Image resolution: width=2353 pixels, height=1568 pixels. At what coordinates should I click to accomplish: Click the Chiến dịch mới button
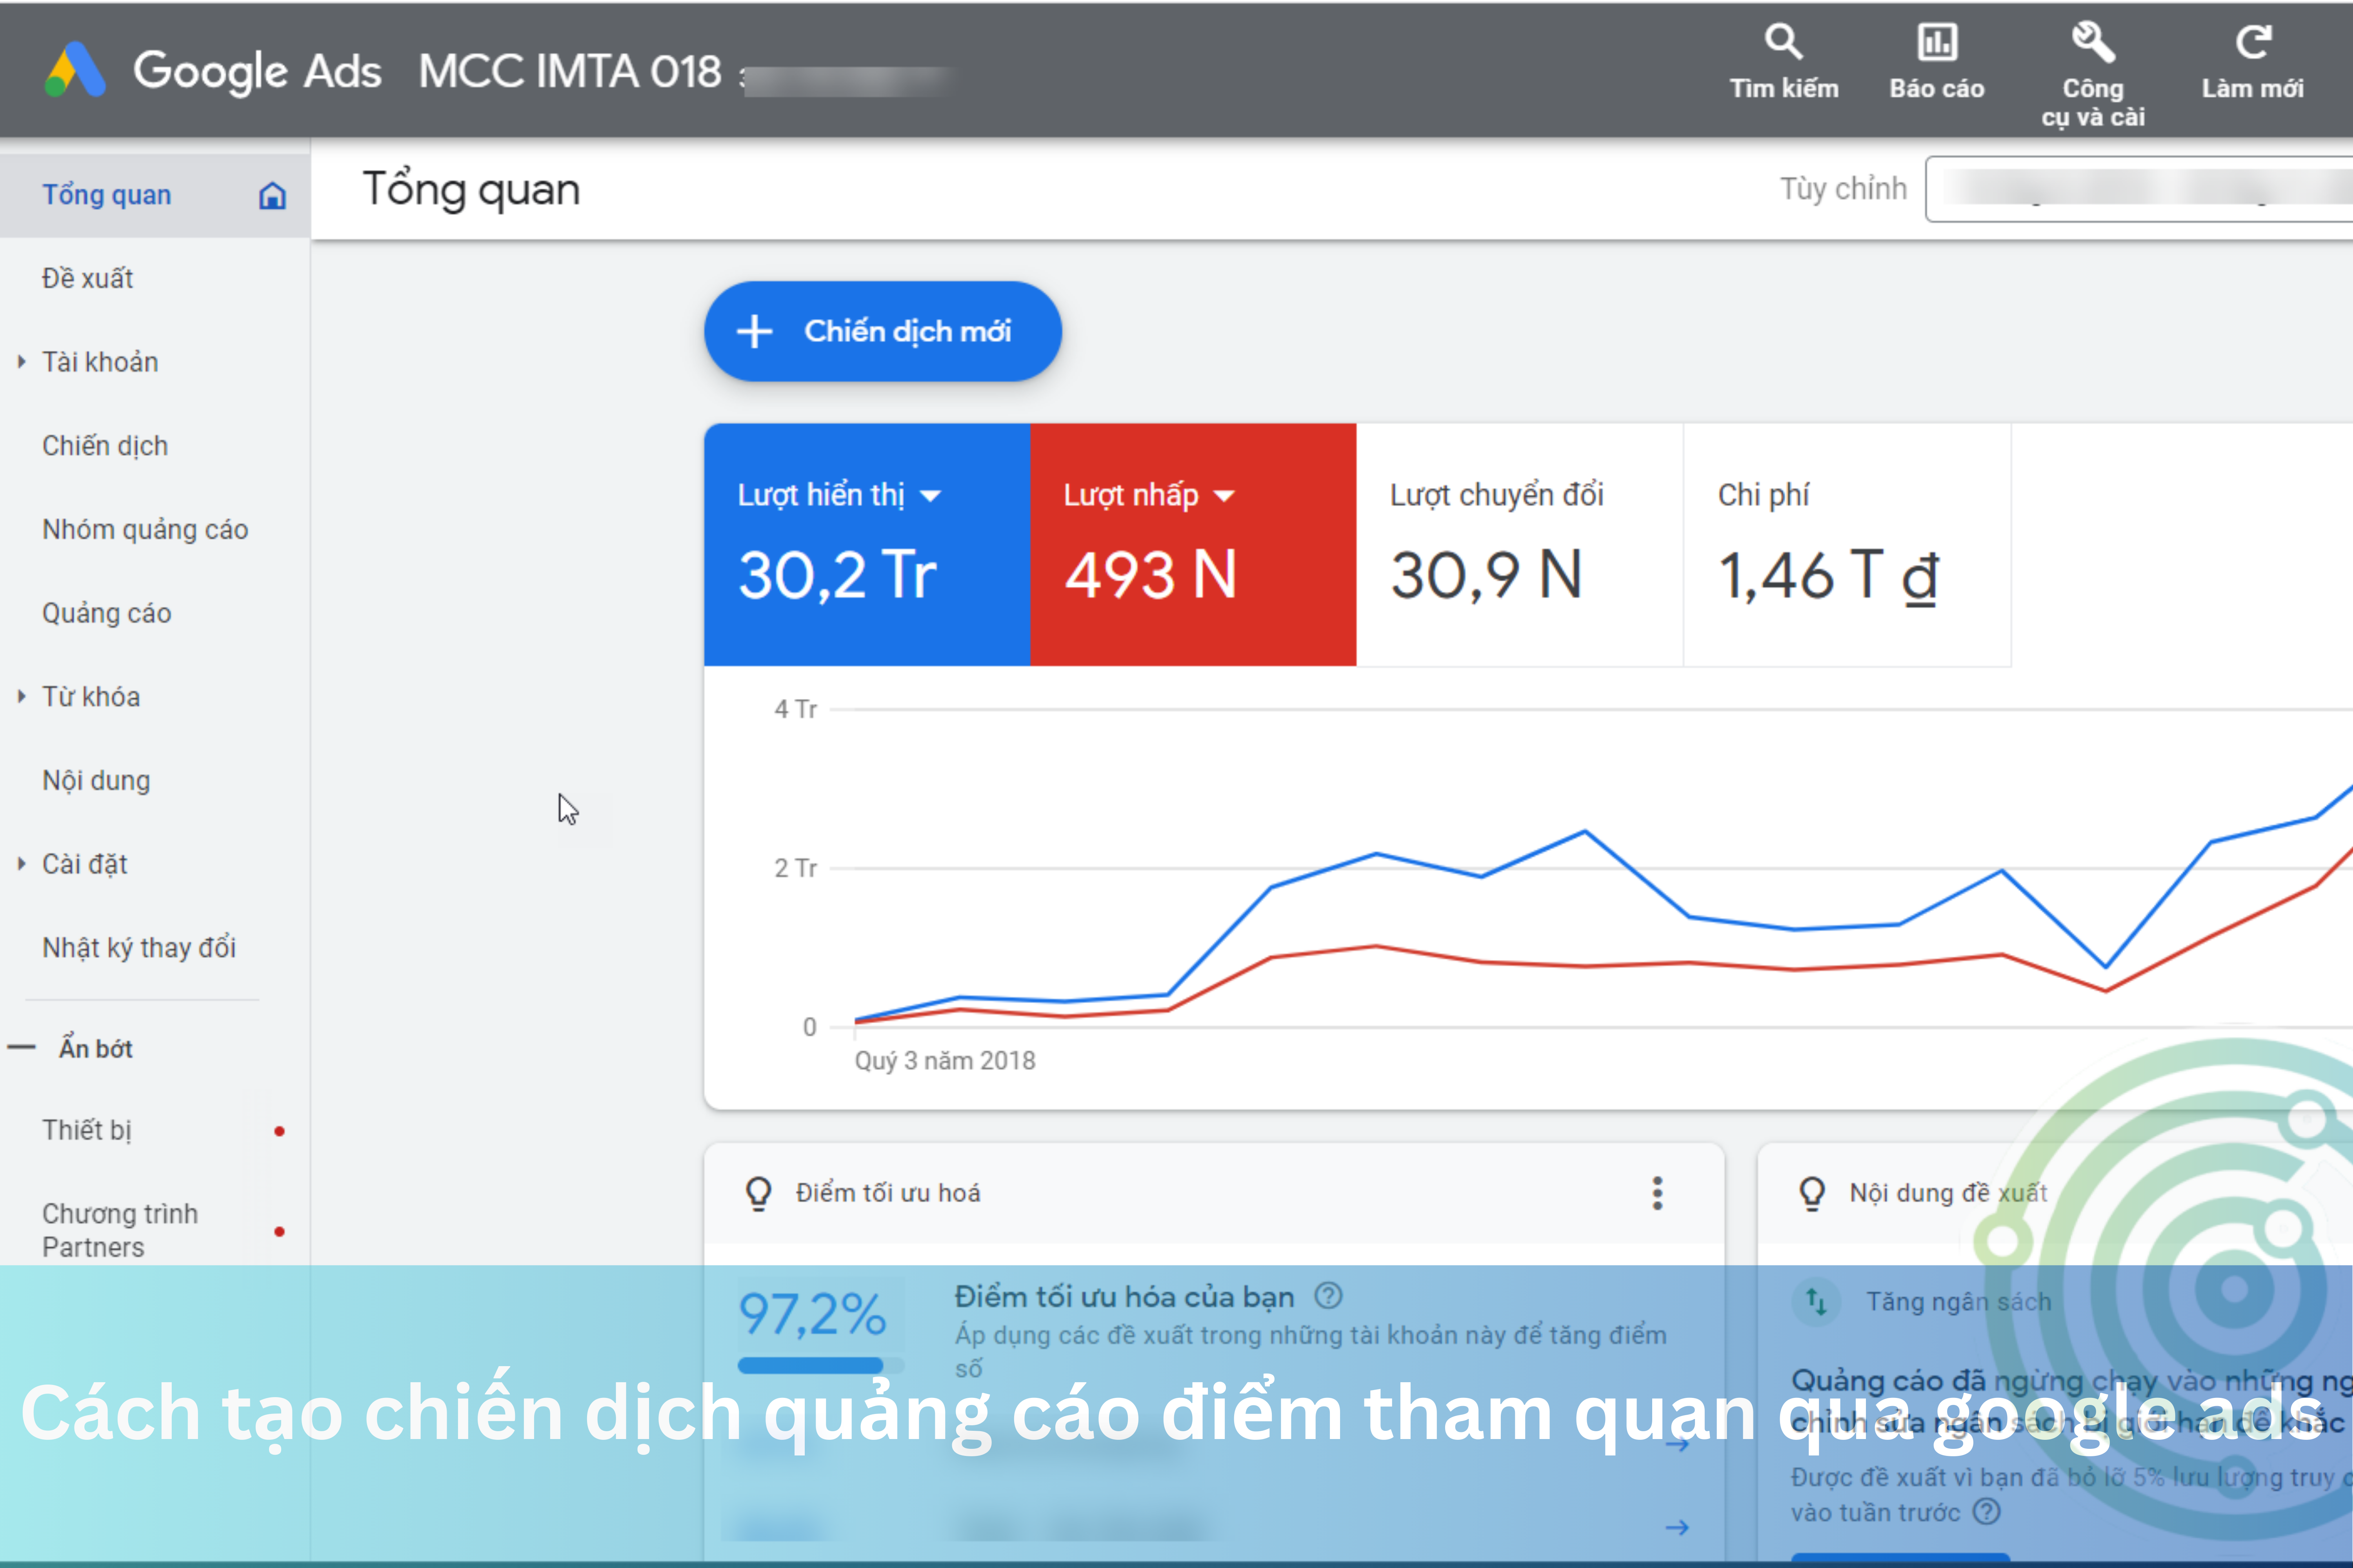[882, 331]
